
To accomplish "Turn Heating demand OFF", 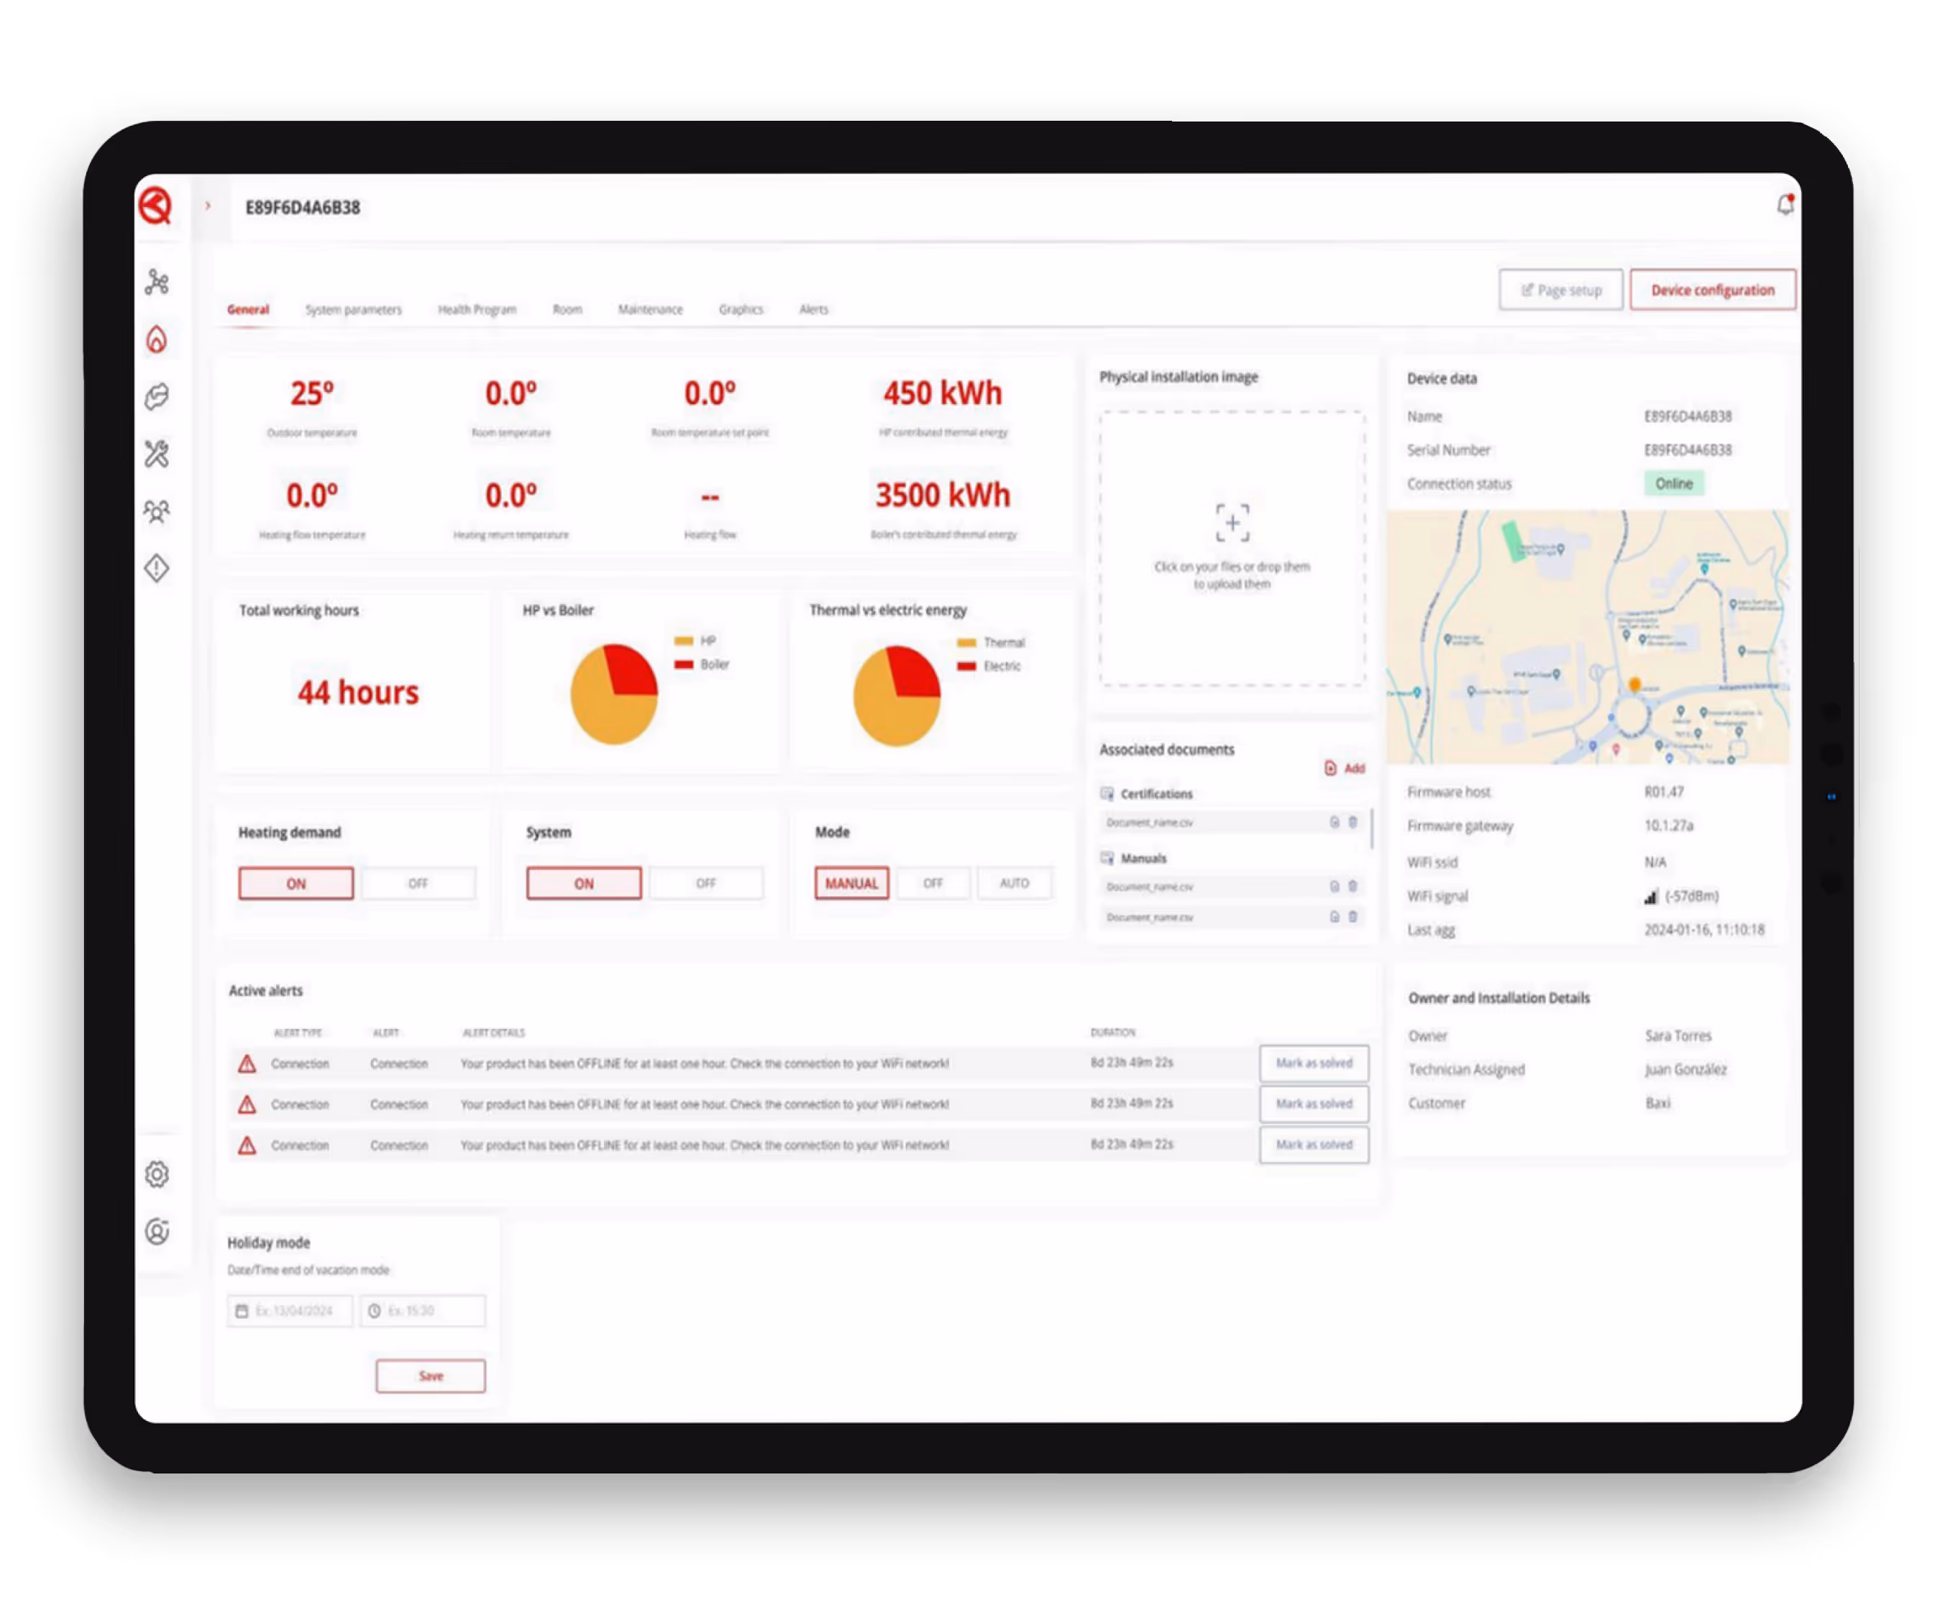I will tap(418, 883).
